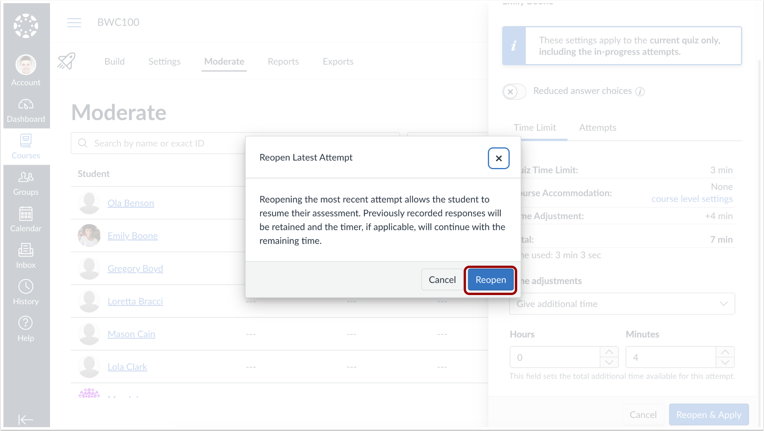
Task: Collapse the global navigation sidebar arrow
Action: tap(26, 420)
